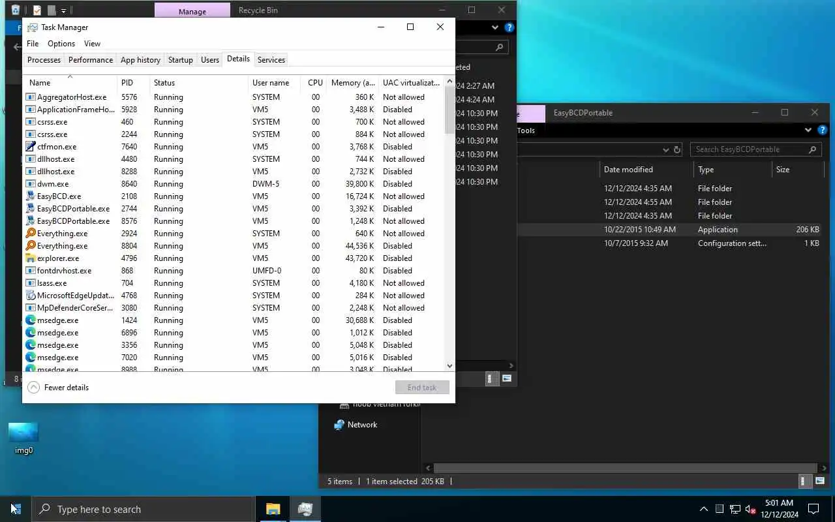835x522 pixels.
Task: Click the help icon in EasyBCDPortable window
Action: tap(823, 130)
